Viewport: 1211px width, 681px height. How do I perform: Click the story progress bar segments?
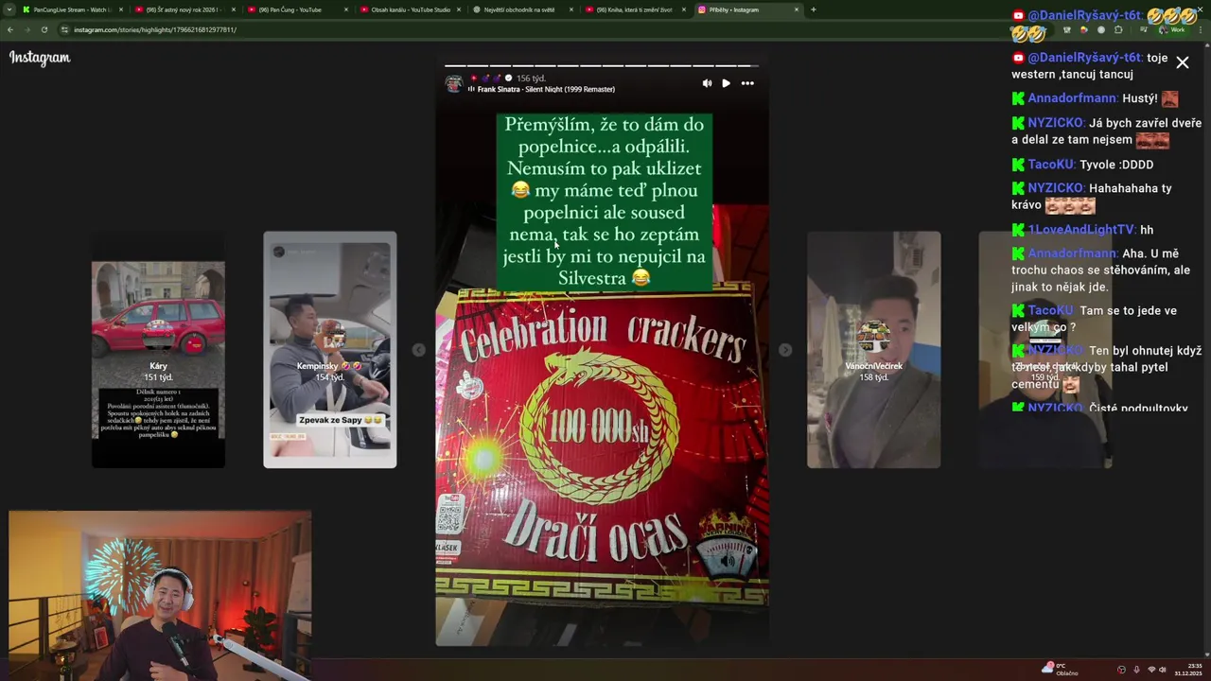[x=602, y=66]
